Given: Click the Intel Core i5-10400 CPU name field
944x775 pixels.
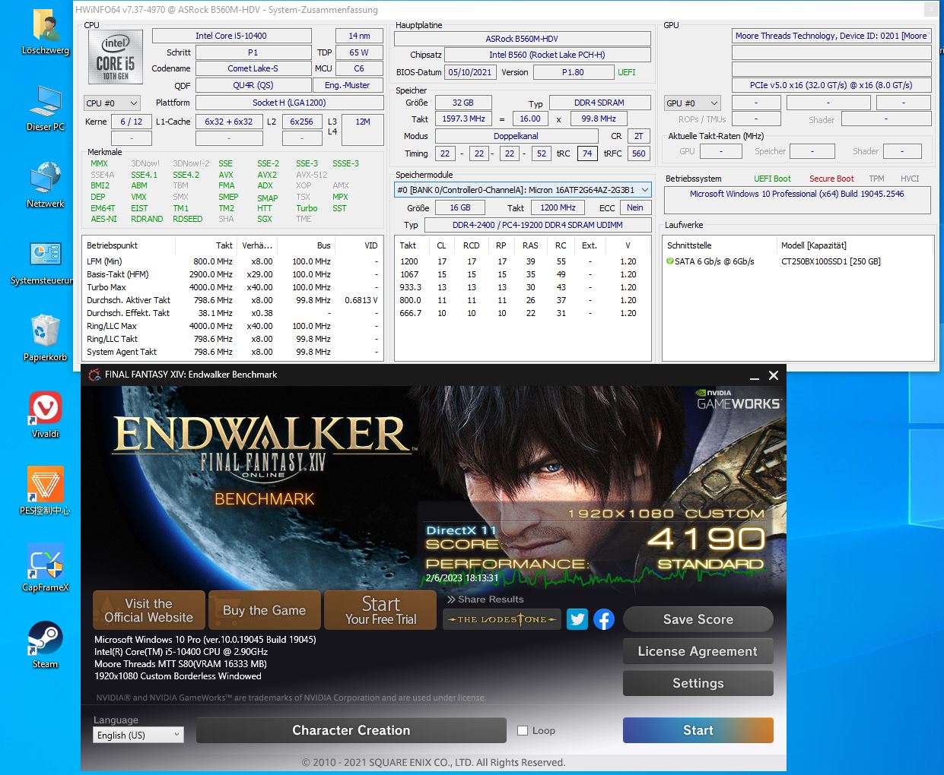Looking at the screenshot, I should pyautogui.click(x=231, y=36).
